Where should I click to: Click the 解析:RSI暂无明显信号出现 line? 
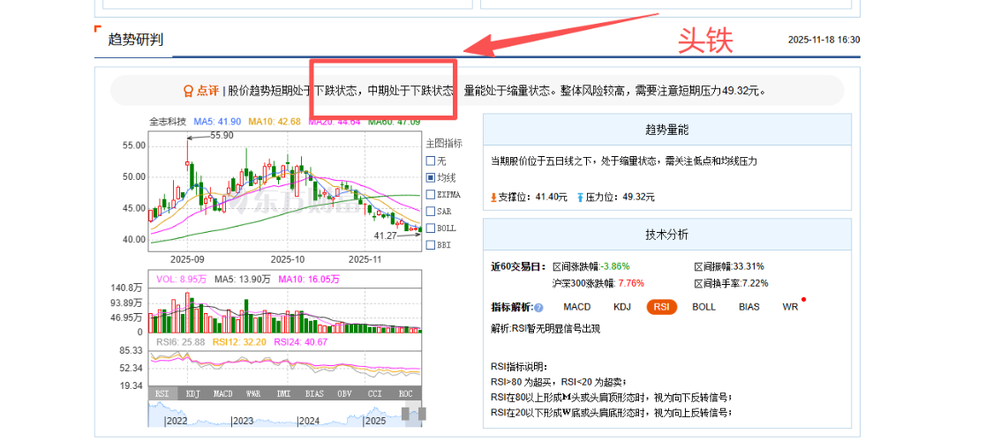tap(545, 328)
